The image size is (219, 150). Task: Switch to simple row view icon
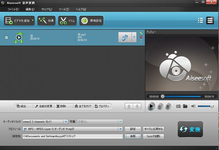point(210,21)
